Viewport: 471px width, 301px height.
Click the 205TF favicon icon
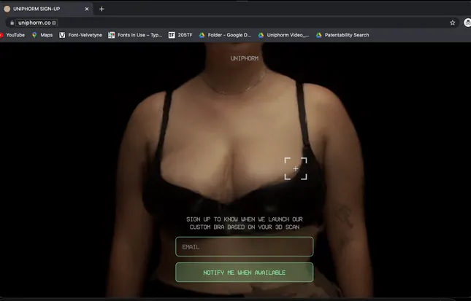tap(172, 35)
